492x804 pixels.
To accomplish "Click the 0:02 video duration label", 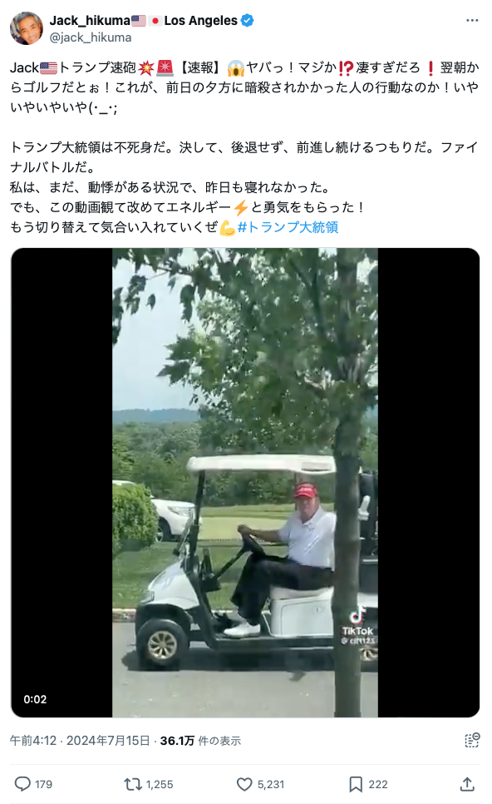I will point(35,699).
